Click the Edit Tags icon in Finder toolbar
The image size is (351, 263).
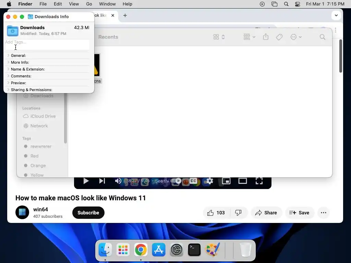[279, 37]
